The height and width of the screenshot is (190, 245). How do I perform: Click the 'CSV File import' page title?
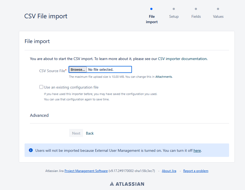[46, 16]
